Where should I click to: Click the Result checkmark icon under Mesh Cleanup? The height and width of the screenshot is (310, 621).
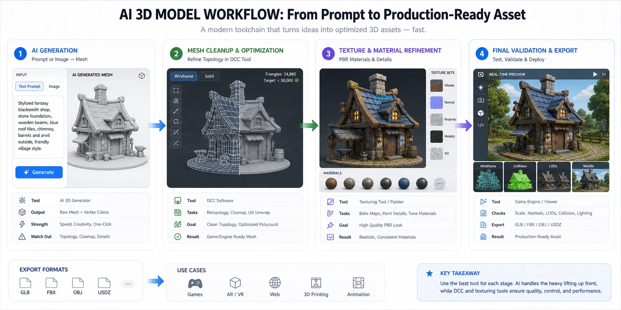[x=178, y=237]
